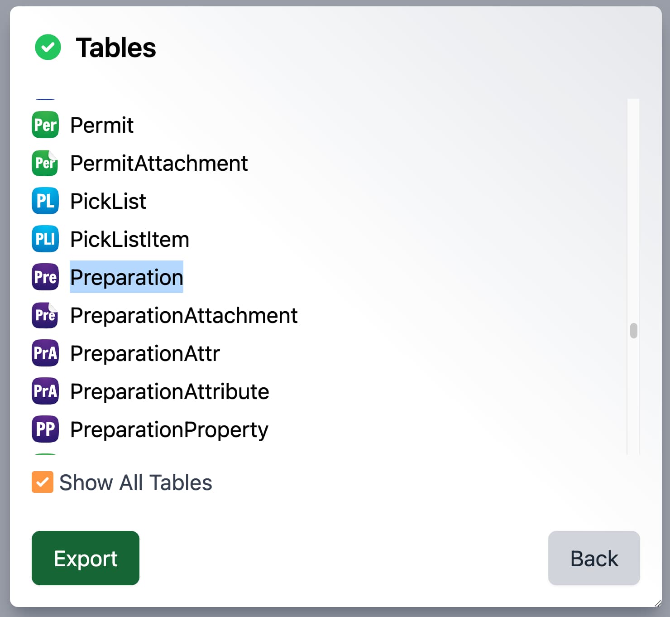Click the PreparationAttachment table icon

click(45, 315)
